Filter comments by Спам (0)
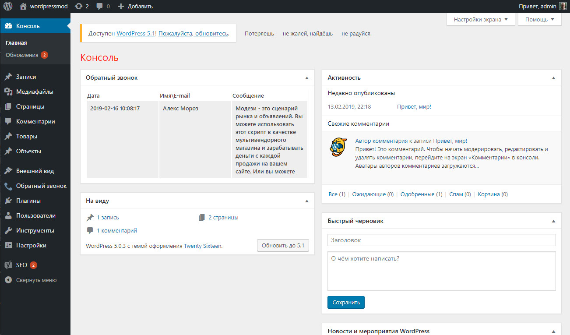 (460, 194)
